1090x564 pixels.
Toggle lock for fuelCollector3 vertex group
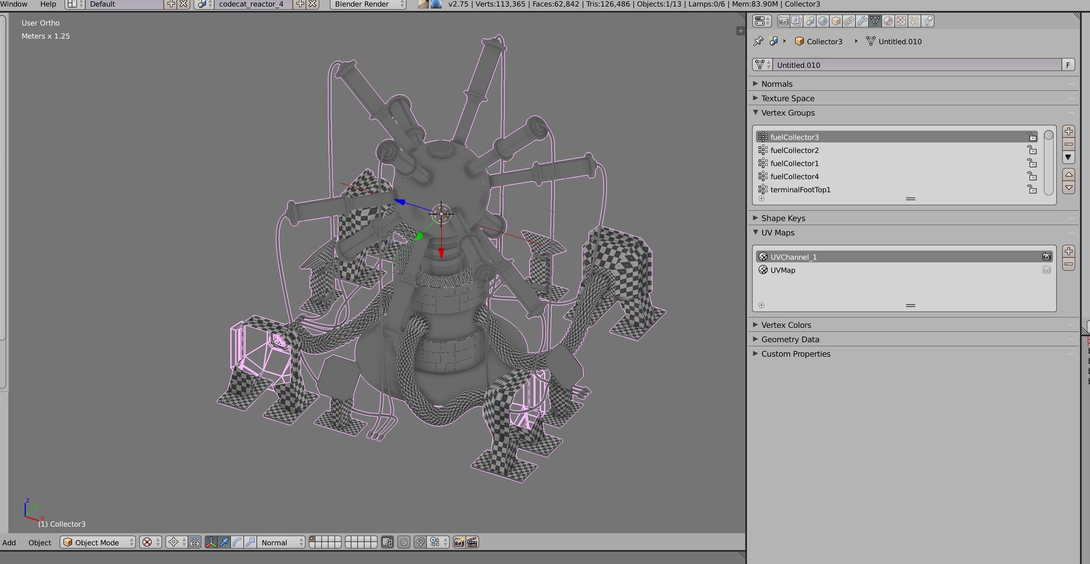[1032, 137]
